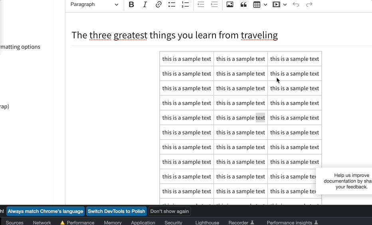372x225 pixels.
Task: Insert a link using the chain icon
Action: point(158,4)
